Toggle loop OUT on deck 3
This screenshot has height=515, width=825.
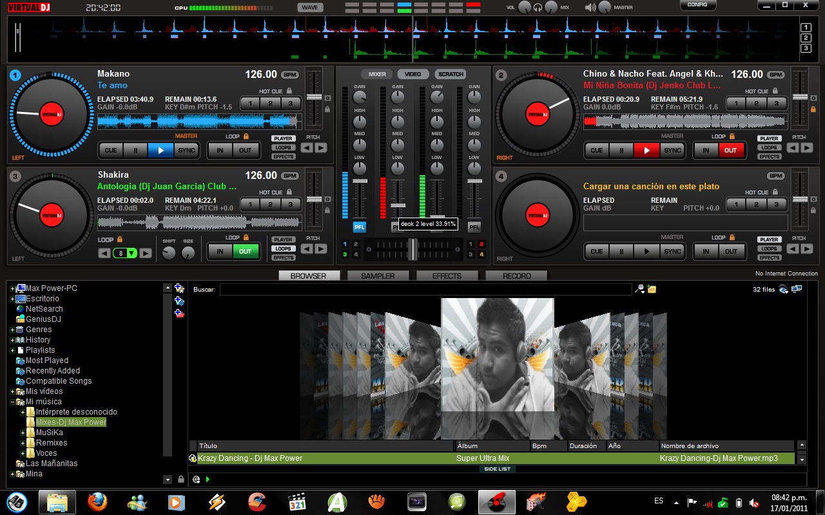[246, 251]
